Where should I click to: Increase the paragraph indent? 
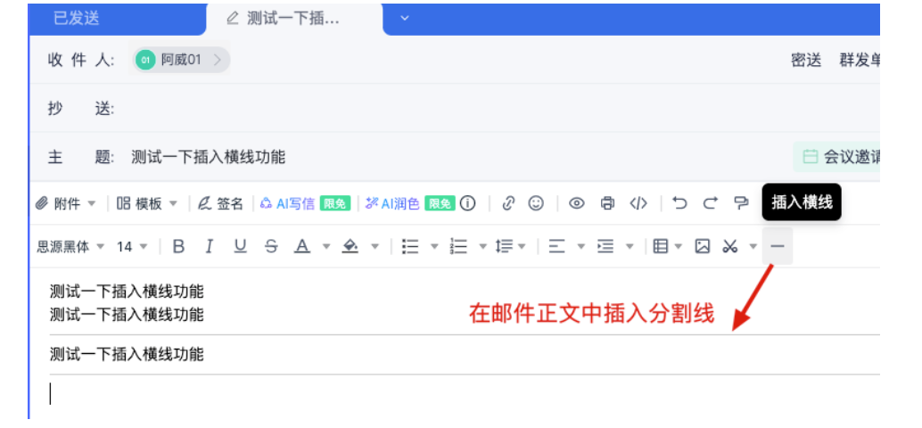(x=605, y=246)
